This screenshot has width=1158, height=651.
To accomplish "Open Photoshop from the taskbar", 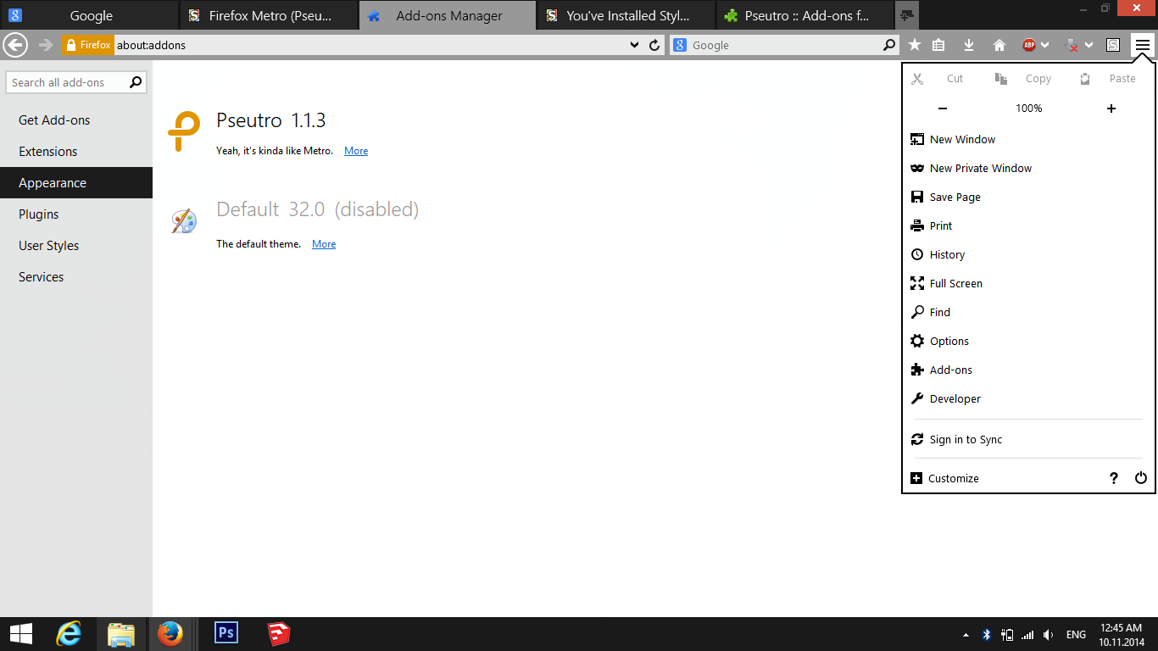I will [226, 633].
